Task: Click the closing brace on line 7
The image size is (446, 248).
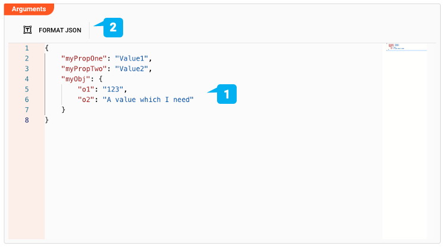Action: [x=63, y=110]
